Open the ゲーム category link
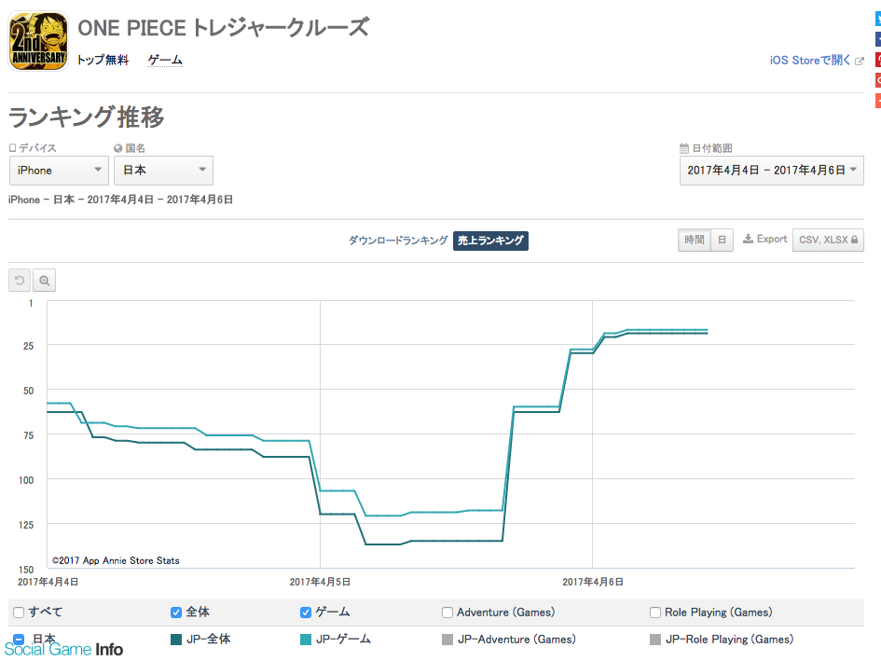The image size is (881, 661). pyautogui.click(x=165, y=61)
